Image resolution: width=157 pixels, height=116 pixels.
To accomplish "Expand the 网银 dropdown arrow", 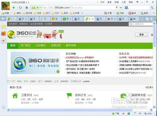I will pyautogui.click(x=126, y=13).
